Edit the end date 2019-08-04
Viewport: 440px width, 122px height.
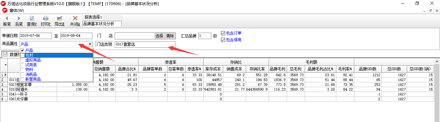tap(76, 36)
